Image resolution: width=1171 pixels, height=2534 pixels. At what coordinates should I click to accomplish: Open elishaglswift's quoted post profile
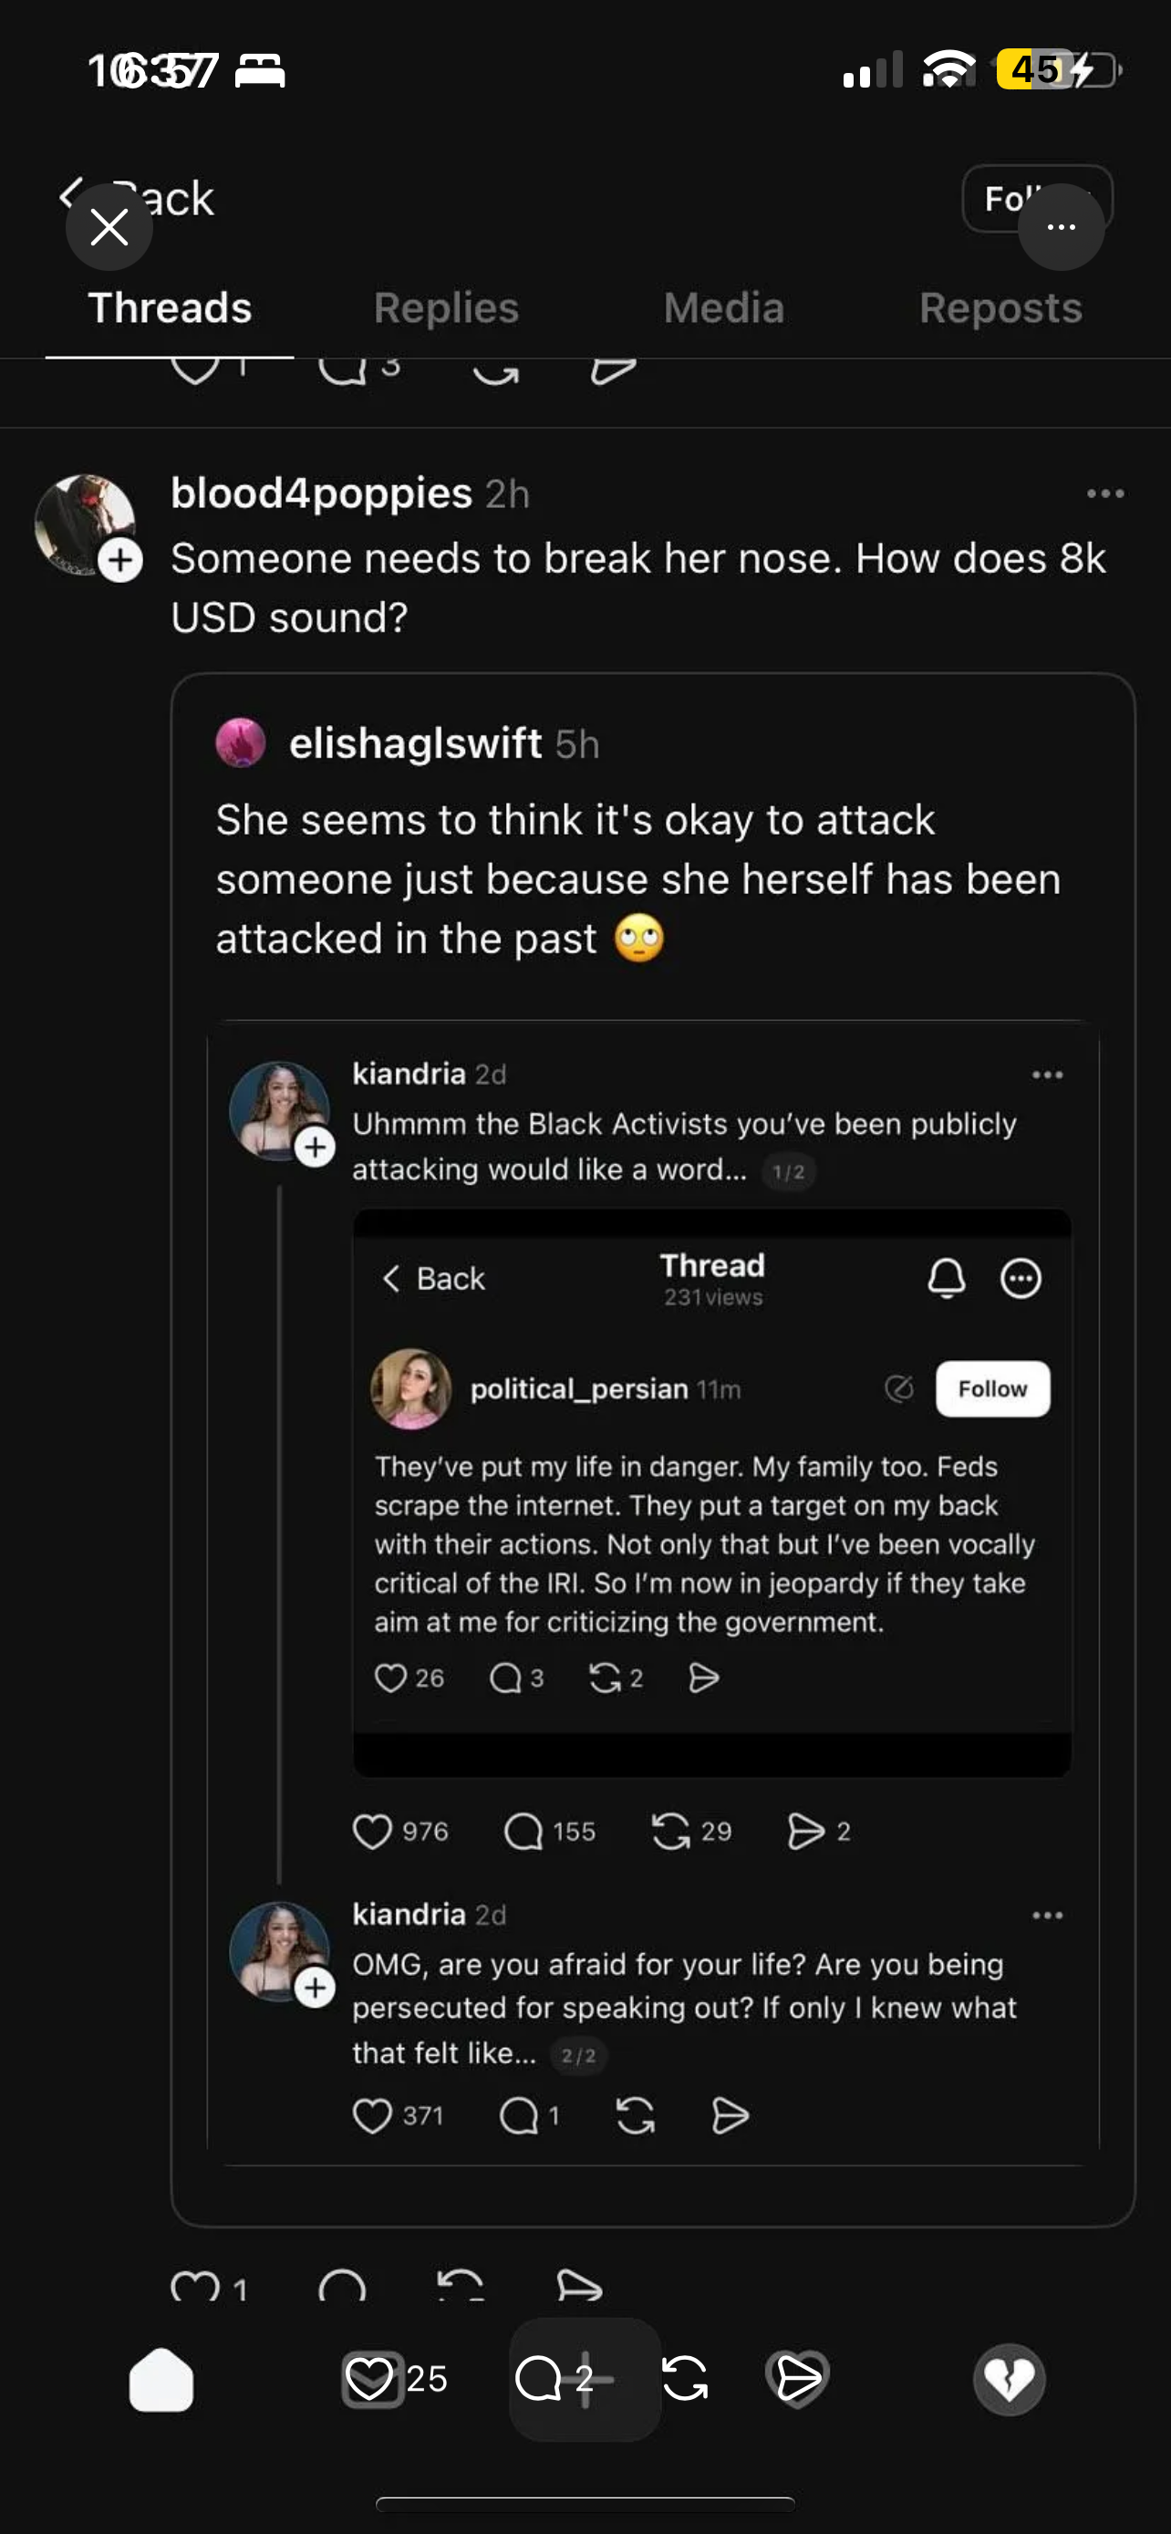(414, 743)
